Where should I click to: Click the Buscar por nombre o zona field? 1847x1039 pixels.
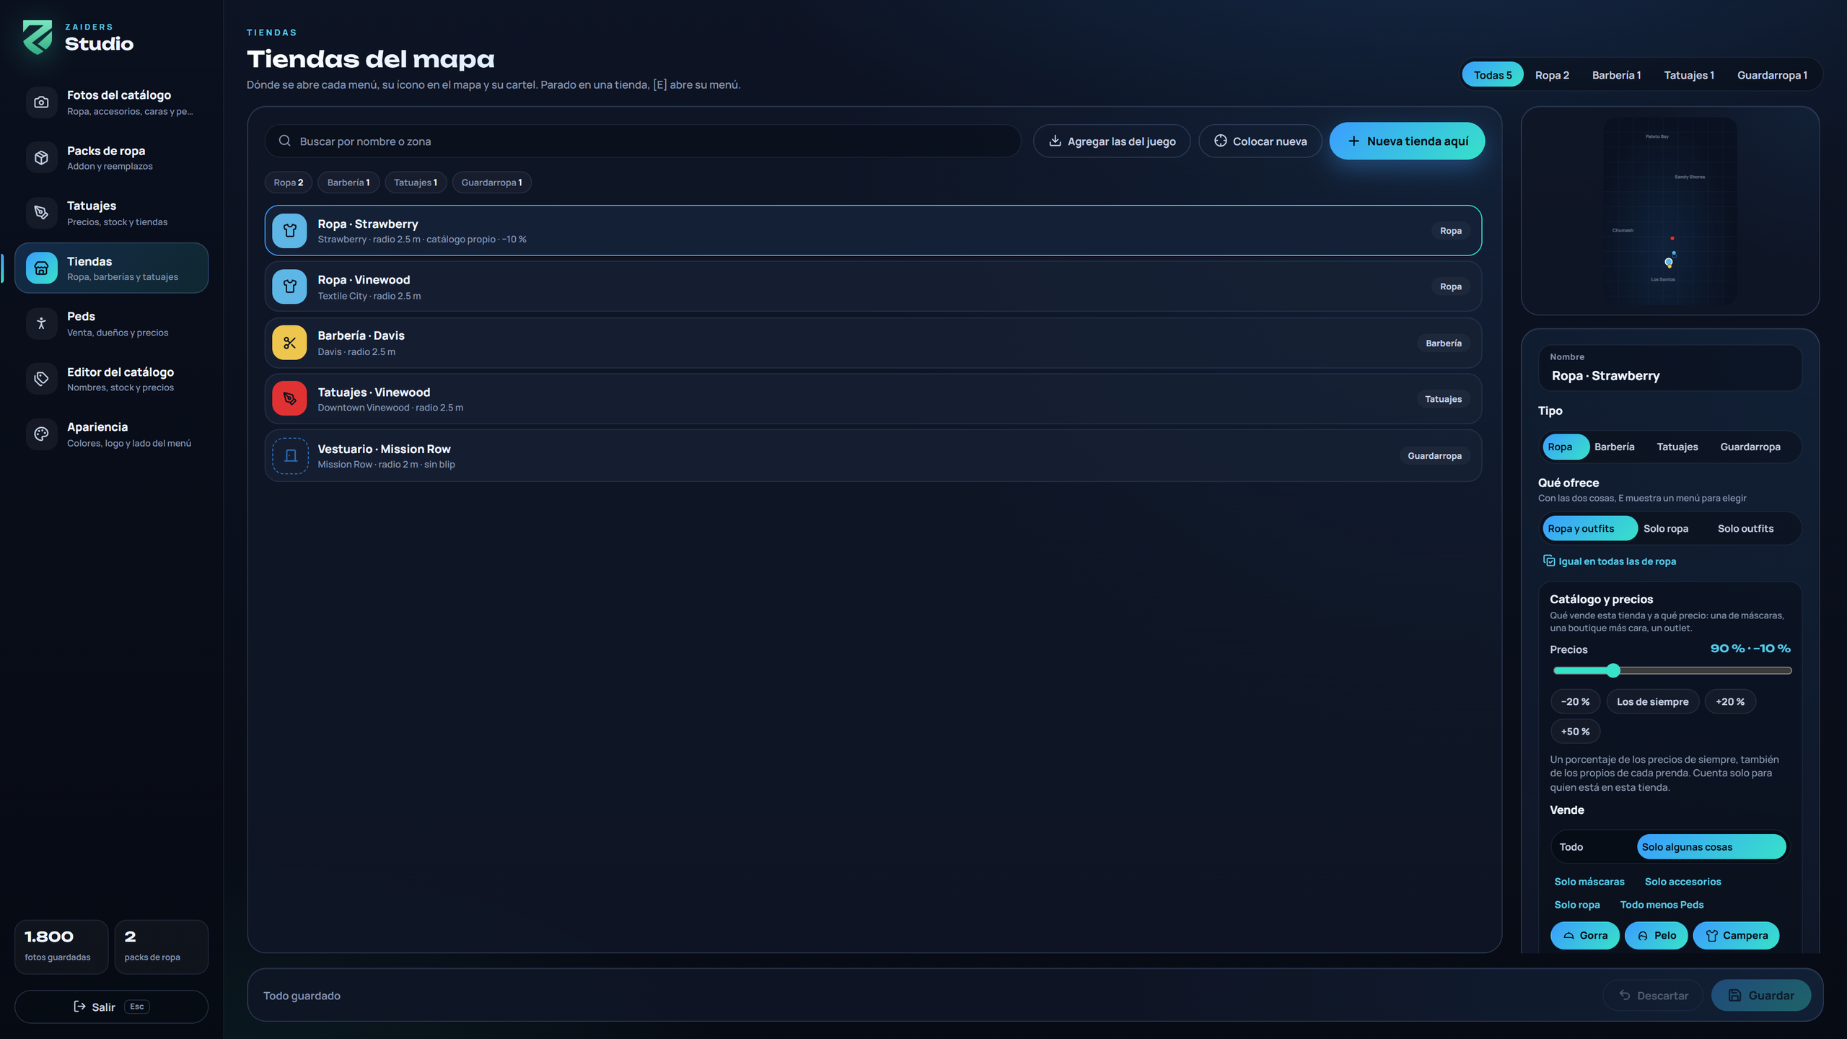point(642,141)
